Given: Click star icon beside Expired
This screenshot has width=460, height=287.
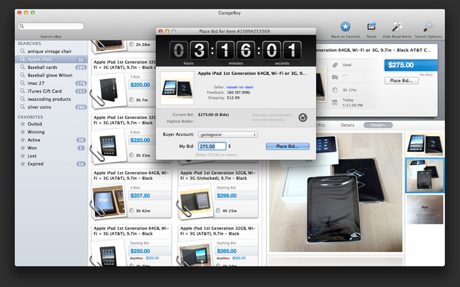Looking at the screenshot, I should coord(22,164).
